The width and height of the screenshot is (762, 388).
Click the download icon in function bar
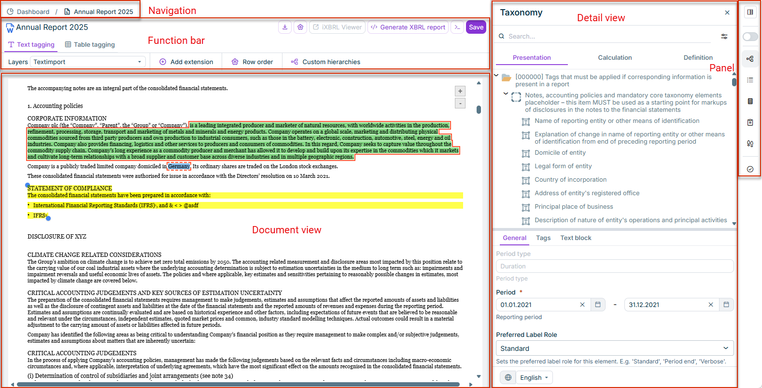click(285, 27)
